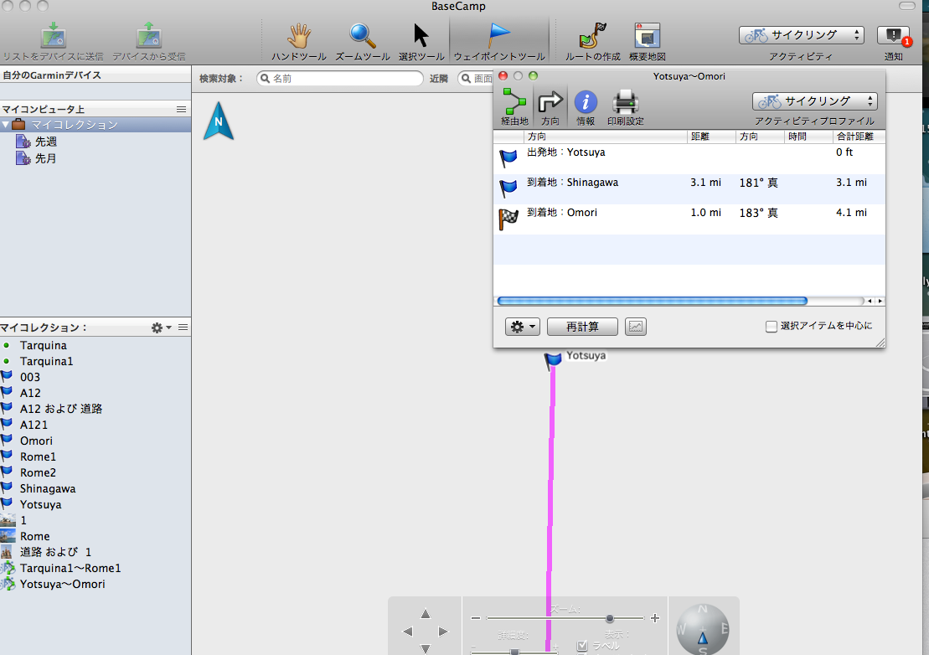The image size is (929, 655).
Task: Select 到着地：Shinagawa row
Action: (689, 189)
